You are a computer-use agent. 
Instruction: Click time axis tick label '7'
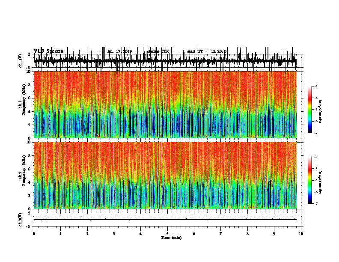click(221, 234)
